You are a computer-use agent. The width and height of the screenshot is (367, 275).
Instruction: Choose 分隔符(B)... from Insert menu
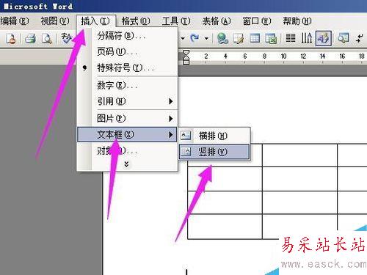click(127, 36)
